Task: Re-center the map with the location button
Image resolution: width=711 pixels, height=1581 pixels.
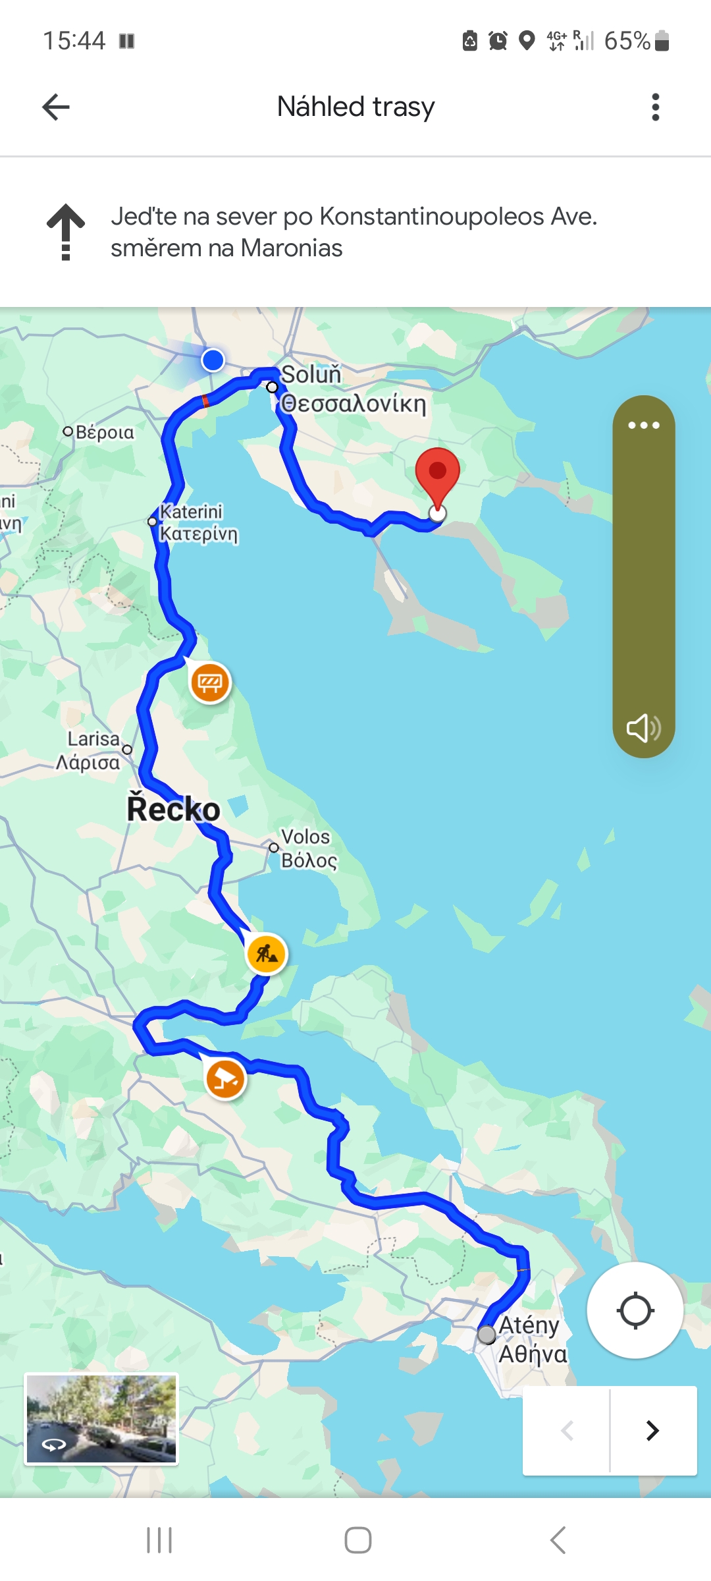Action: [x=635, y=1310]
